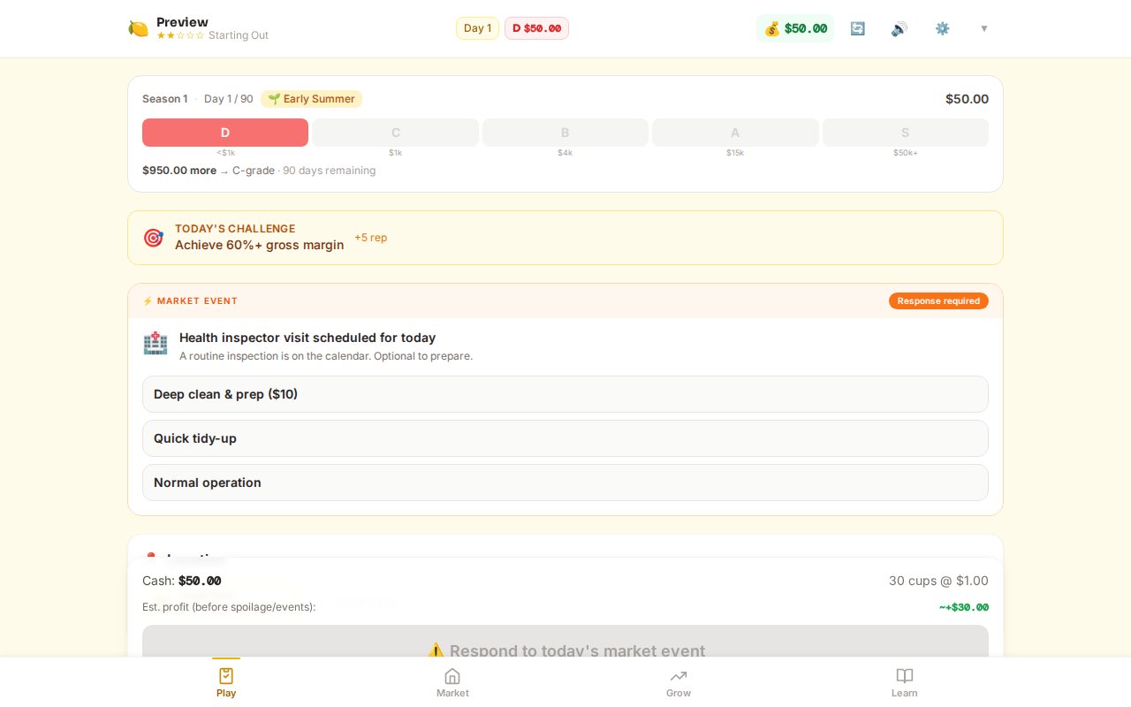Click the Market tab label
This screenshot has height=707, width=1131.
click(x=452, y=693)
